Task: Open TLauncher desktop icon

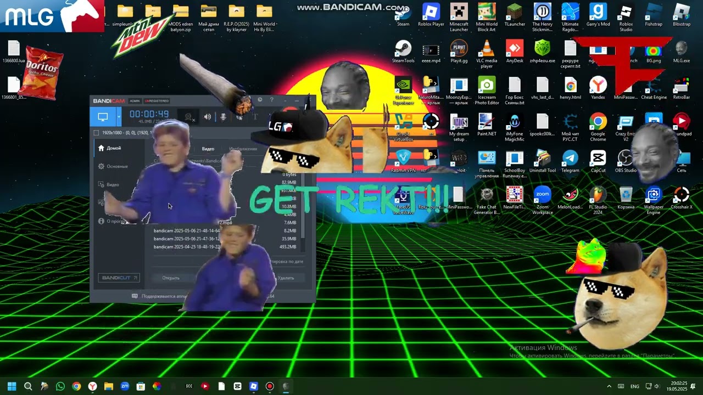Action: 515,15
